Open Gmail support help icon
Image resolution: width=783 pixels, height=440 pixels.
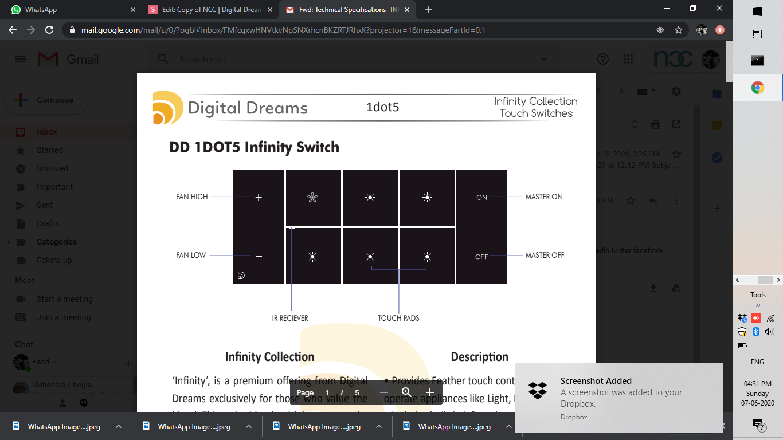click(603, 59)
